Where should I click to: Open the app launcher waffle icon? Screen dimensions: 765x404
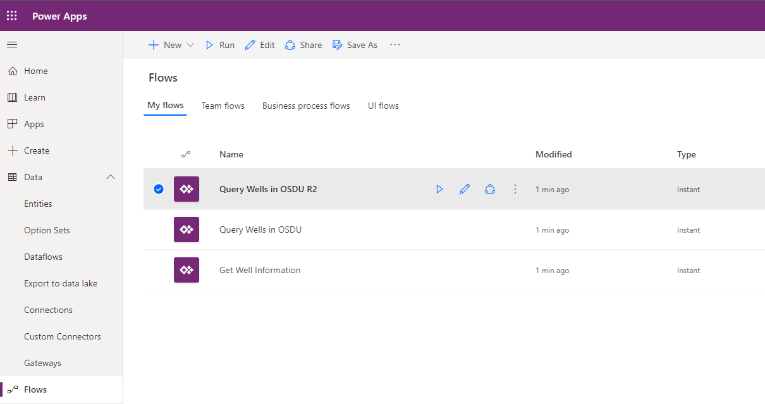(x=12, y=16)
